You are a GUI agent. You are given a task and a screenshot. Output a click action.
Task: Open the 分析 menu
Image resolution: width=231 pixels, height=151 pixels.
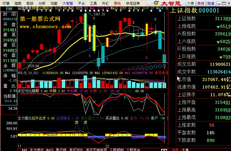point(42,3)
